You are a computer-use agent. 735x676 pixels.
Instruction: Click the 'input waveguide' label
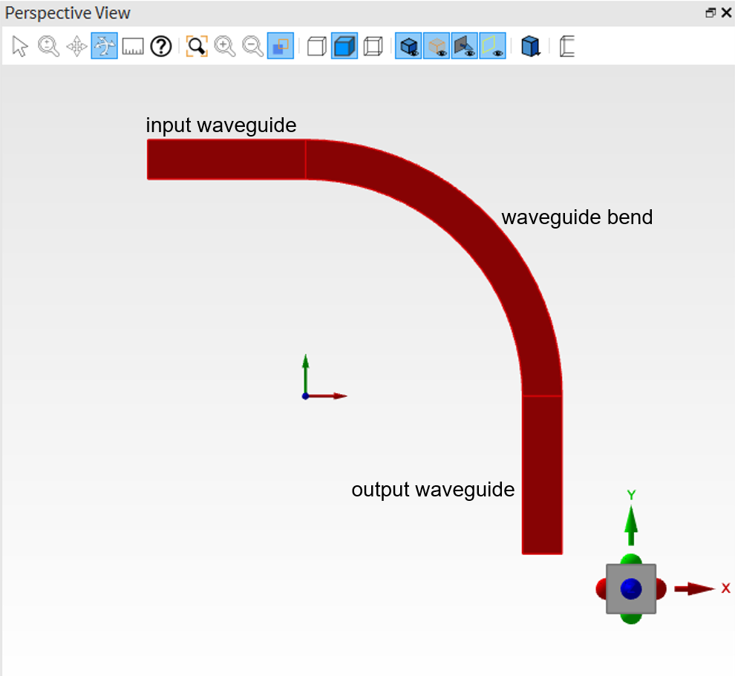220,125
